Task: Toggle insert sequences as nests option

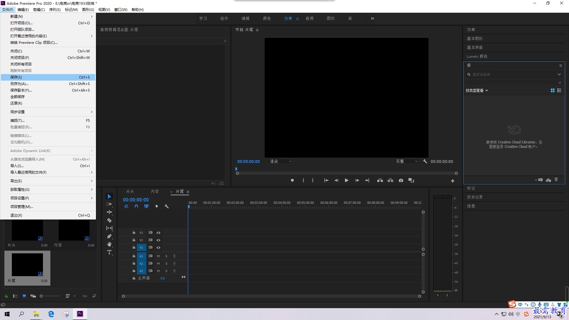Action: [x=126, y=206]
